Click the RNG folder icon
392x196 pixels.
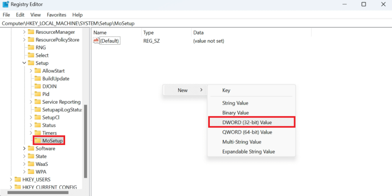click(31, 47)
